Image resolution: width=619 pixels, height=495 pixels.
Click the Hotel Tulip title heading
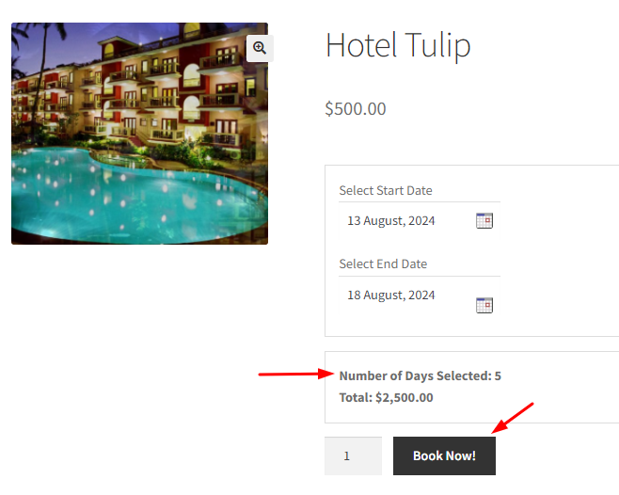(398, 46)
